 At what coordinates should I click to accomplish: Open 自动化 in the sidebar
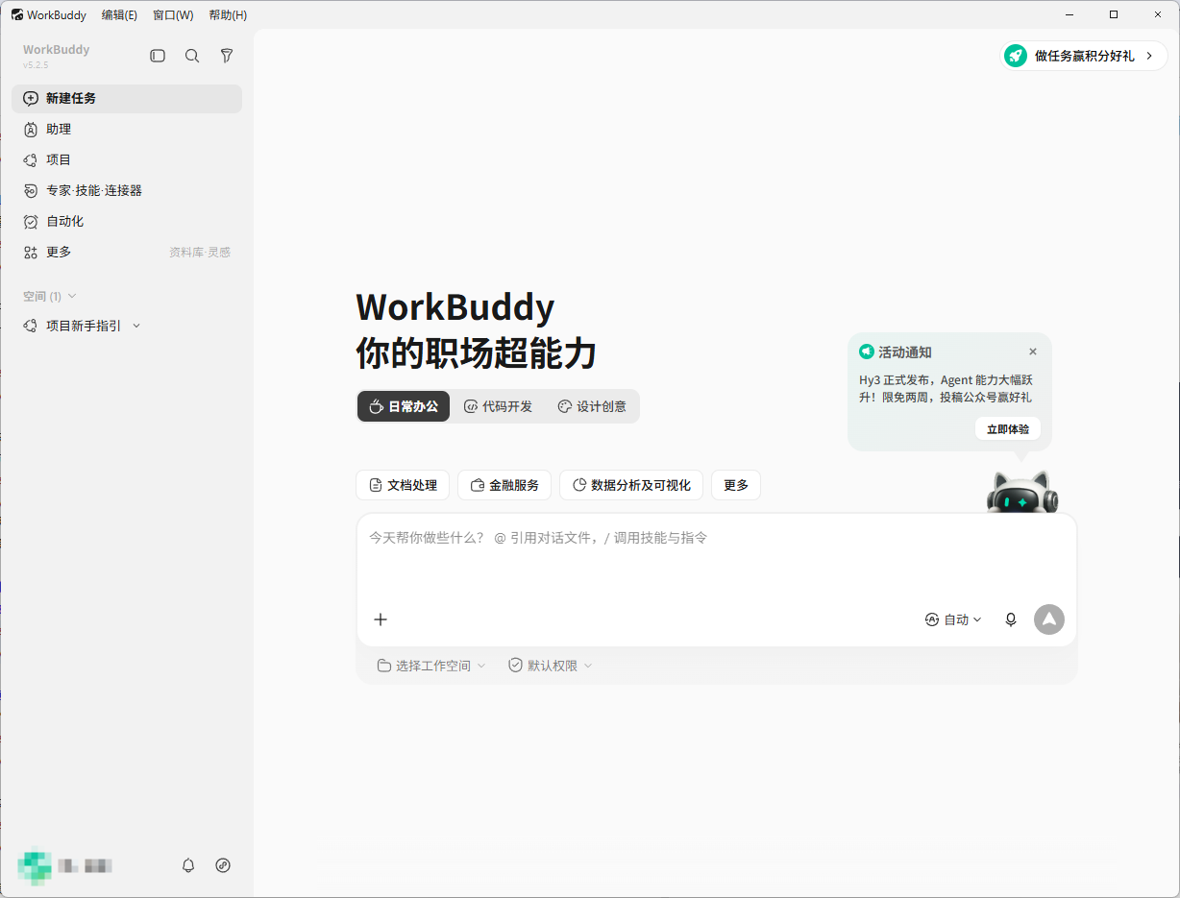click(127, 221)
